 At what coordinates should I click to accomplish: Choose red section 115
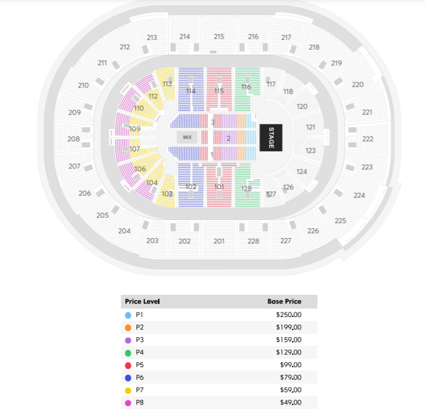(219, 89)
